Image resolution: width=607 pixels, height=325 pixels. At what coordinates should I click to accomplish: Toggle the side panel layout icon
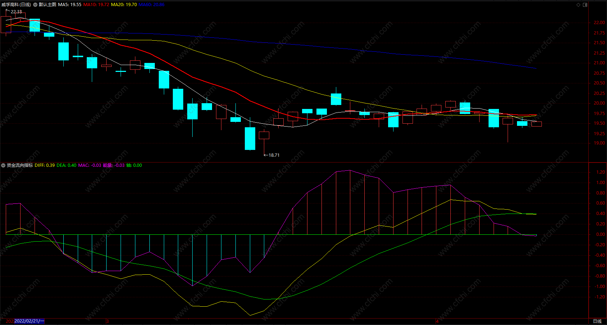pyautogui.click(x=585, y=5)
